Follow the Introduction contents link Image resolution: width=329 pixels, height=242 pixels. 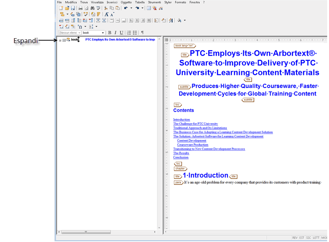[x=181, y=120]
